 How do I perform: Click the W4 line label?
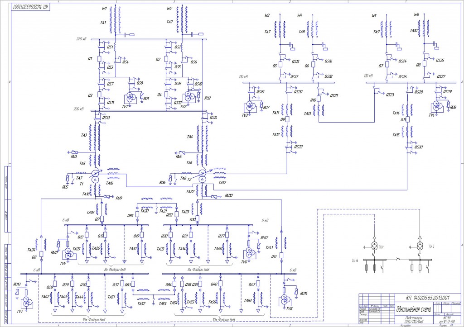[x=300, y=15]
